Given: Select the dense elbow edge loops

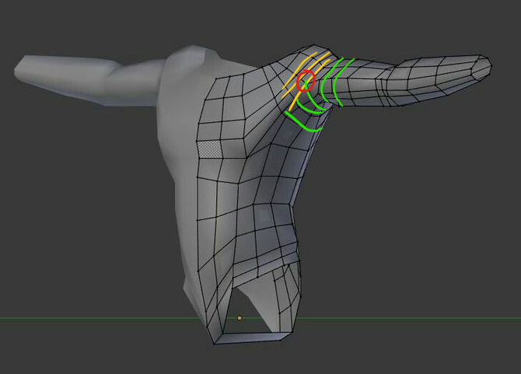Looking at the screenshot, I should click(383, 87).
